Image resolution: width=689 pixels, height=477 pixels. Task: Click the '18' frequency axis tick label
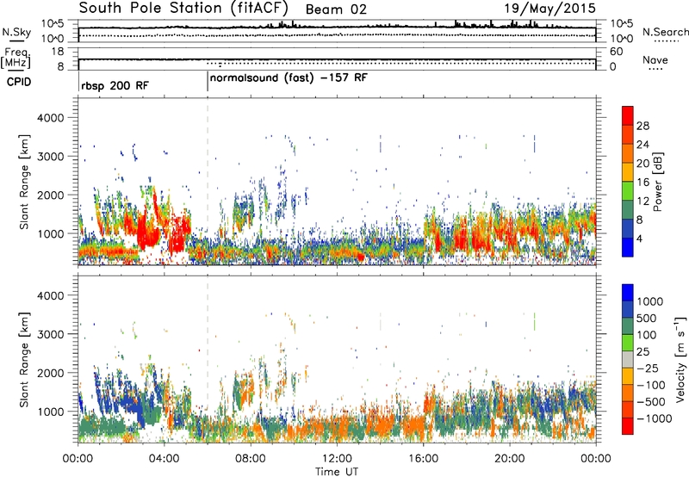click(58, 52)
